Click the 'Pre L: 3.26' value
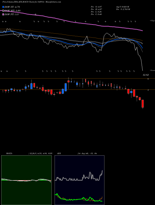This screenshot has height=205, width=155. point(96,12)
